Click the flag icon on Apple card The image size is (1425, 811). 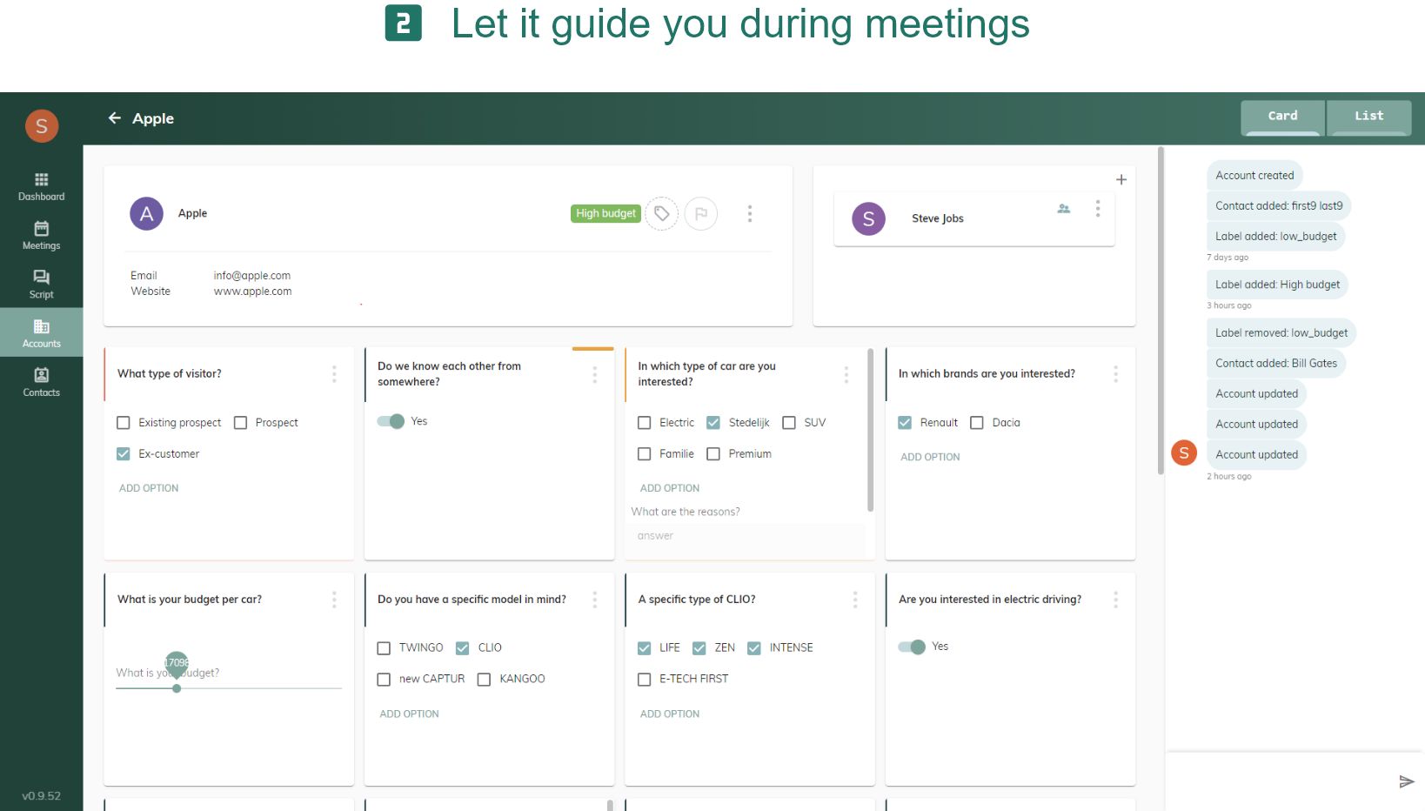pyautogui.click(x=701, y=213)
